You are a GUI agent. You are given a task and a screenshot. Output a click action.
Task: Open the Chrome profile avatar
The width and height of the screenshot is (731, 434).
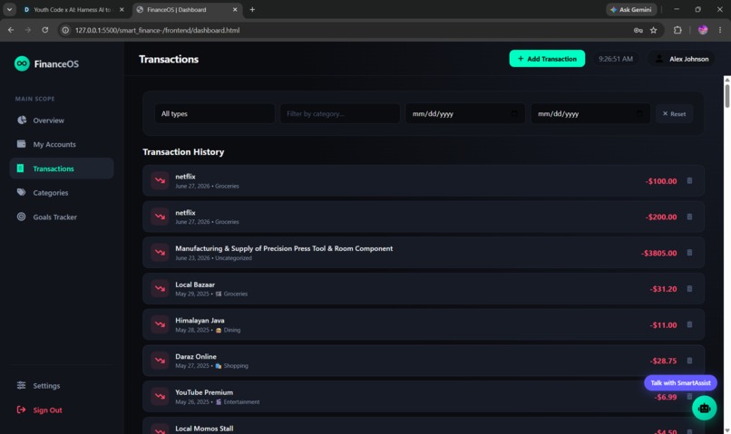[703, 30]
